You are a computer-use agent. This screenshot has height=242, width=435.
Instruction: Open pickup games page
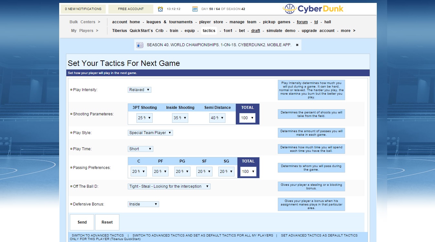coord(277,22)
